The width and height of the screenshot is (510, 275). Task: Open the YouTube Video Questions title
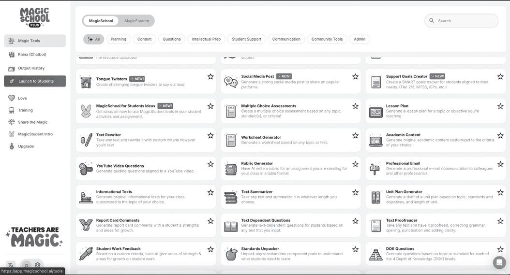click(120, 166)
